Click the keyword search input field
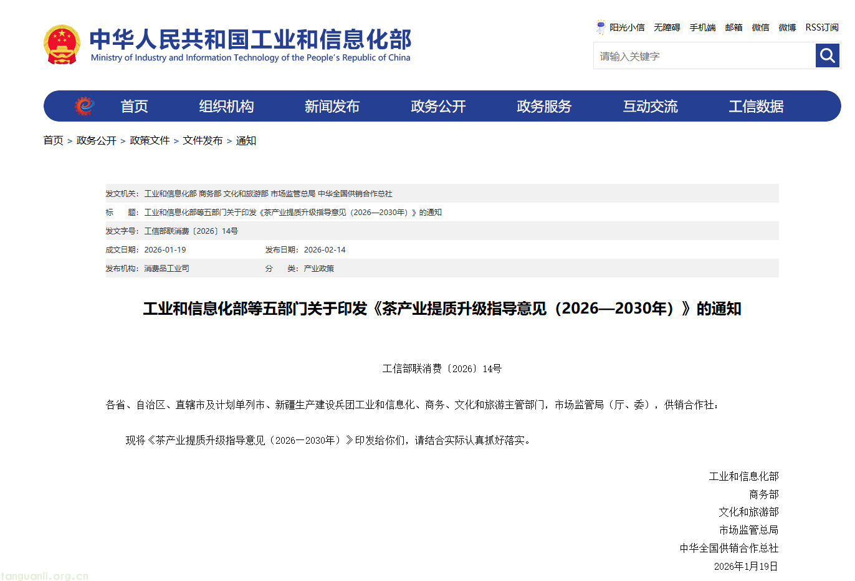The image size is (855, 581). [704, 56]
